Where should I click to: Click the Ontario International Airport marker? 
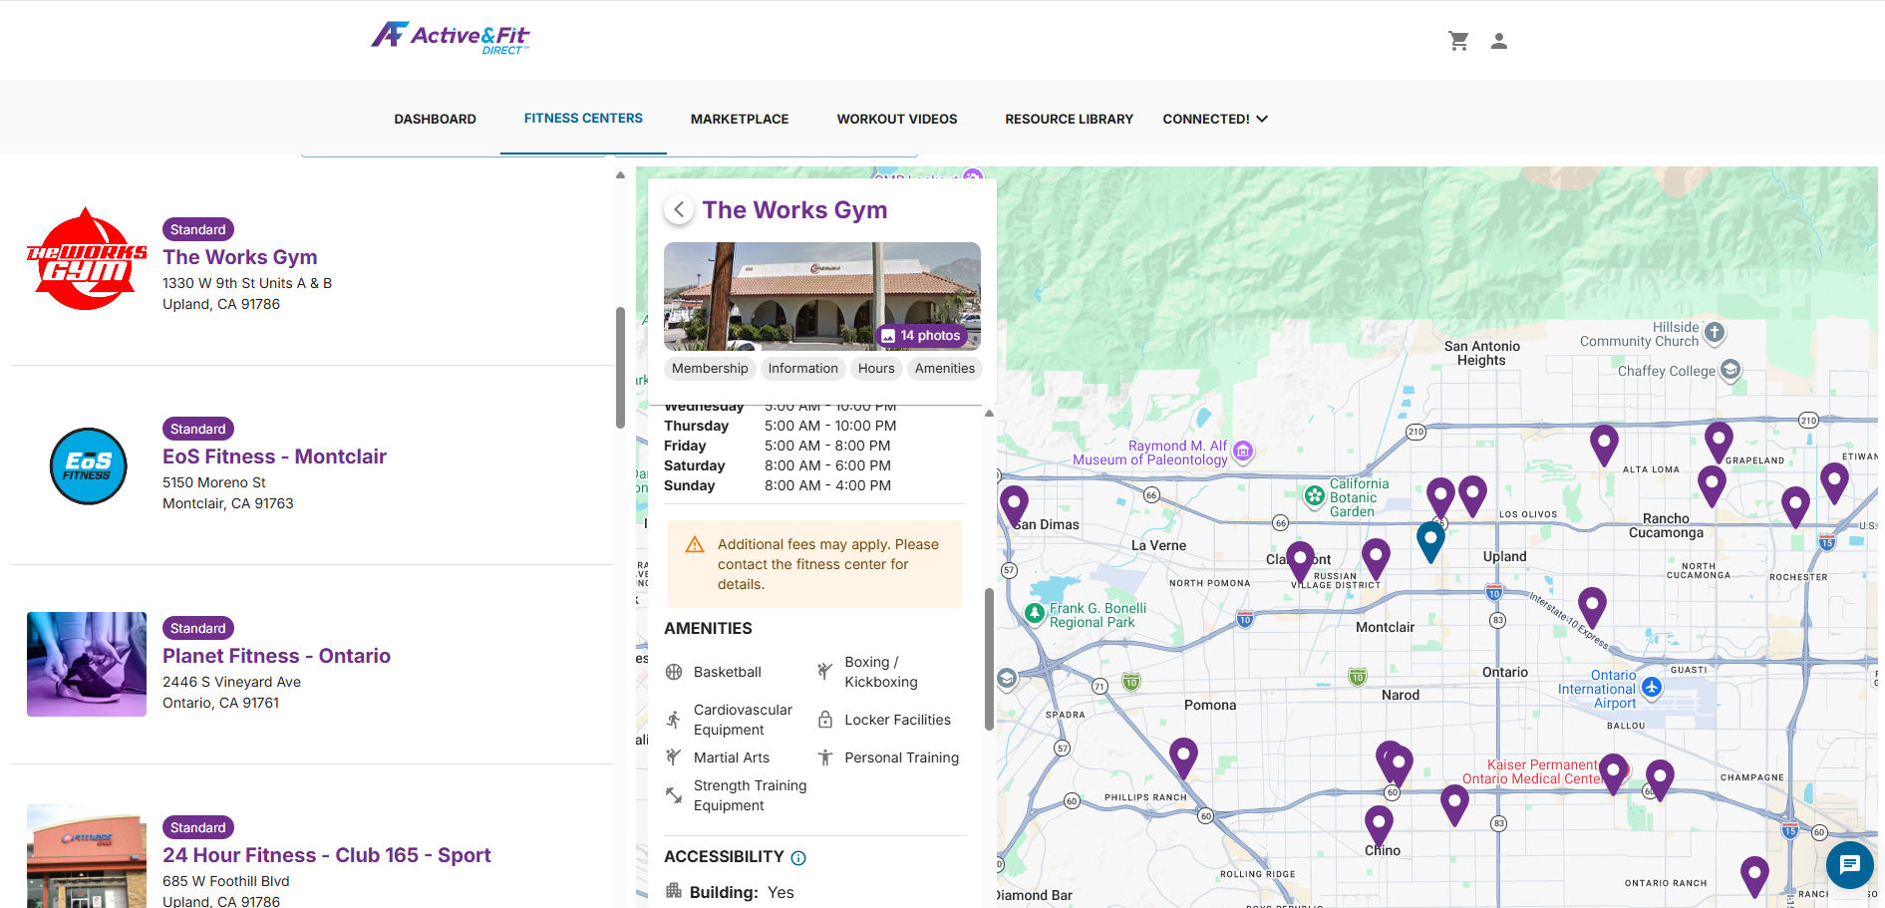tap(1652, 688)
